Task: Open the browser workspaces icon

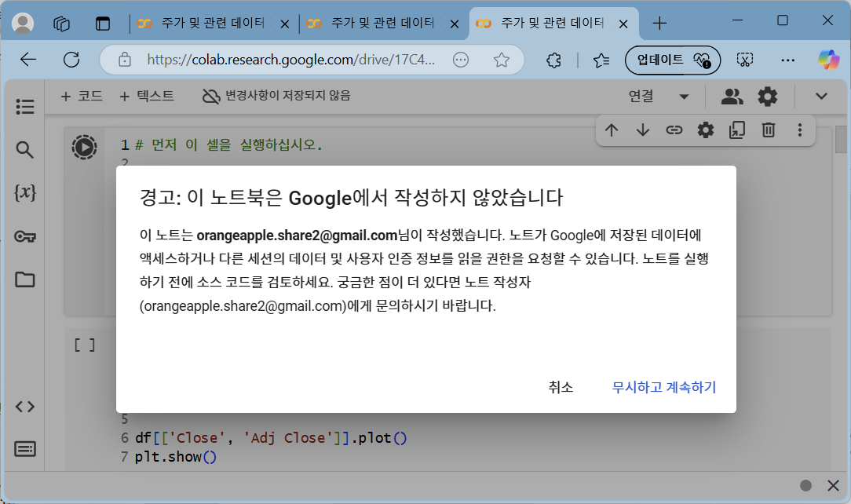Action: click(61, 24)
